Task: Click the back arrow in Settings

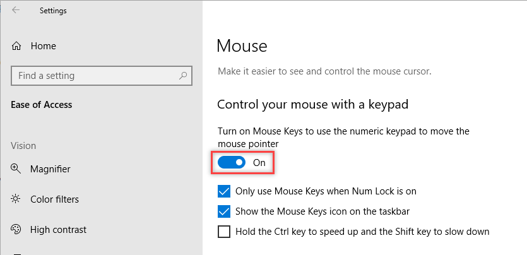Action: coord(16,10)
